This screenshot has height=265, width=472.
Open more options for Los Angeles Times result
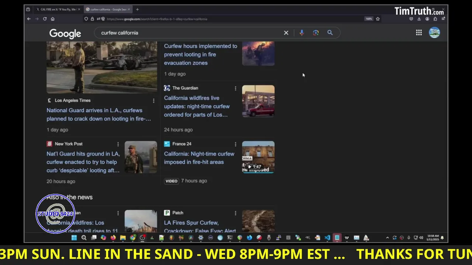pyautogui.click(x=154, y=100)
